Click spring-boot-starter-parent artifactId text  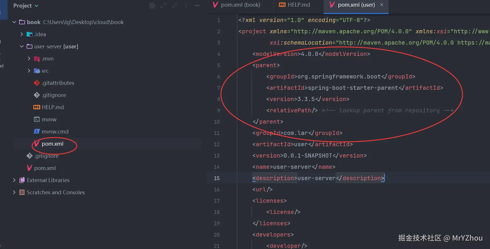click(353, 88)
